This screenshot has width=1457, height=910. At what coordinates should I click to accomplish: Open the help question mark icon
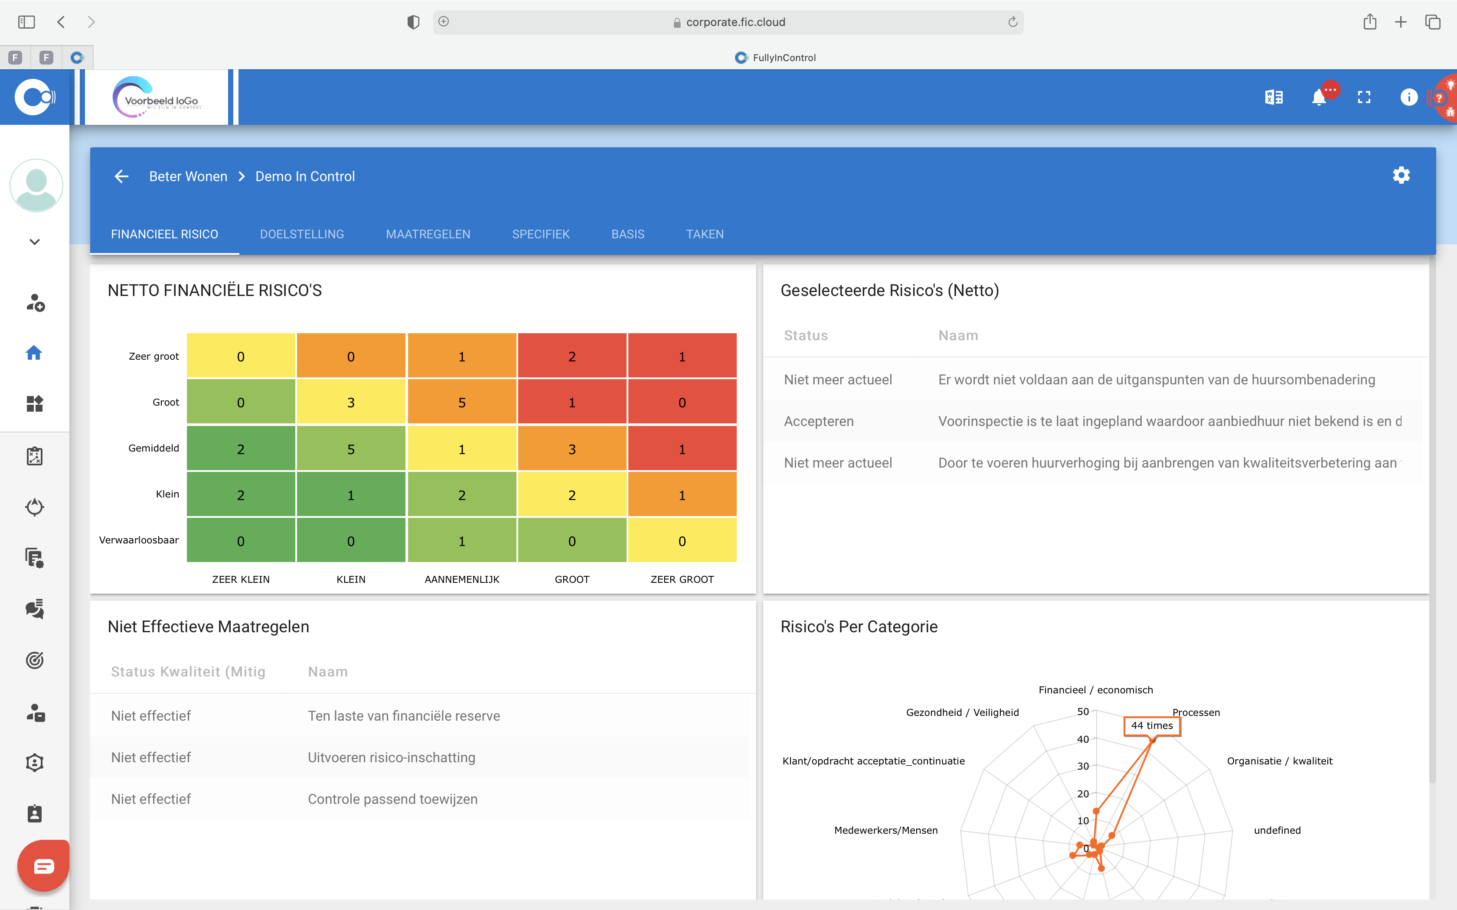[x=1440, y=98]
